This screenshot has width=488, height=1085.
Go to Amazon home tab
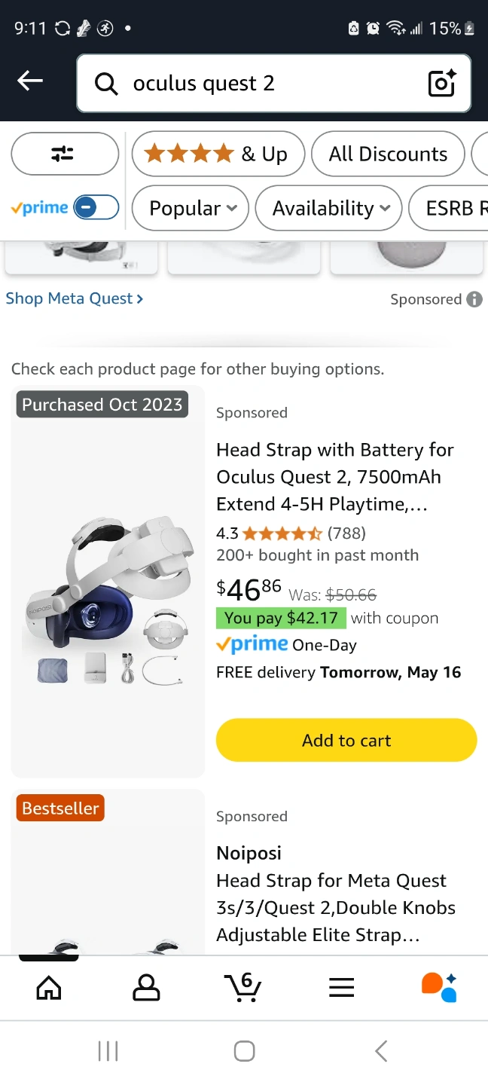[49, 987]
